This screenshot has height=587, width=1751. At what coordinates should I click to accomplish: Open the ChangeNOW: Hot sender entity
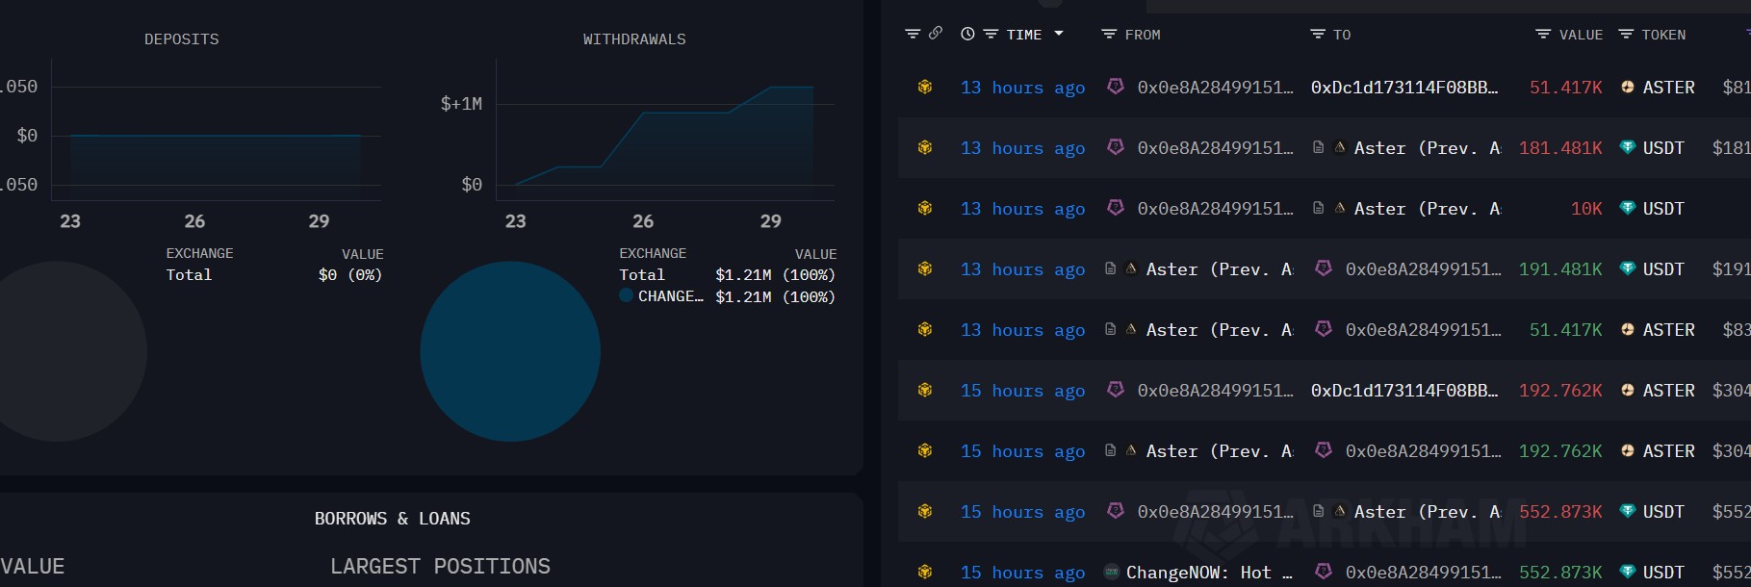click(1209, 573)
